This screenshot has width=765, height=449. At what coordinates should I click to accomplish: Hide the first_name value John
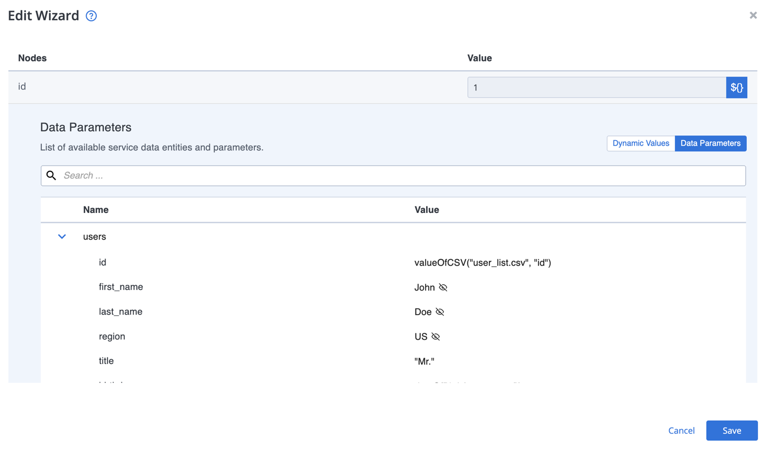coord(443,287)
